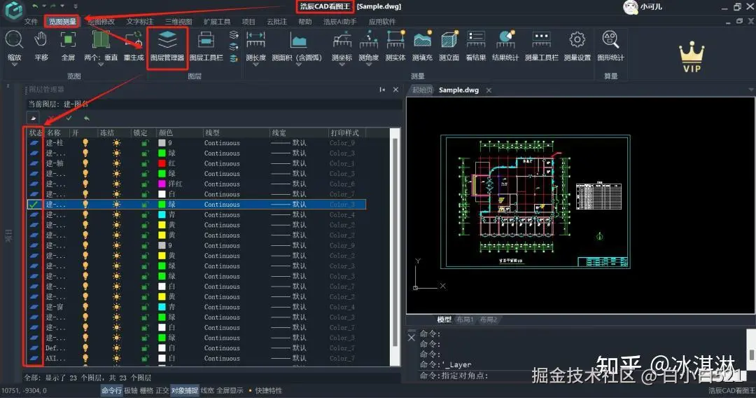Toggle on/off bulb for layer AXI...

click(85, 358)
